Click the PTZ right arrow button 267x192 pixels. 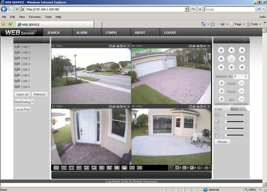(242, 59)
